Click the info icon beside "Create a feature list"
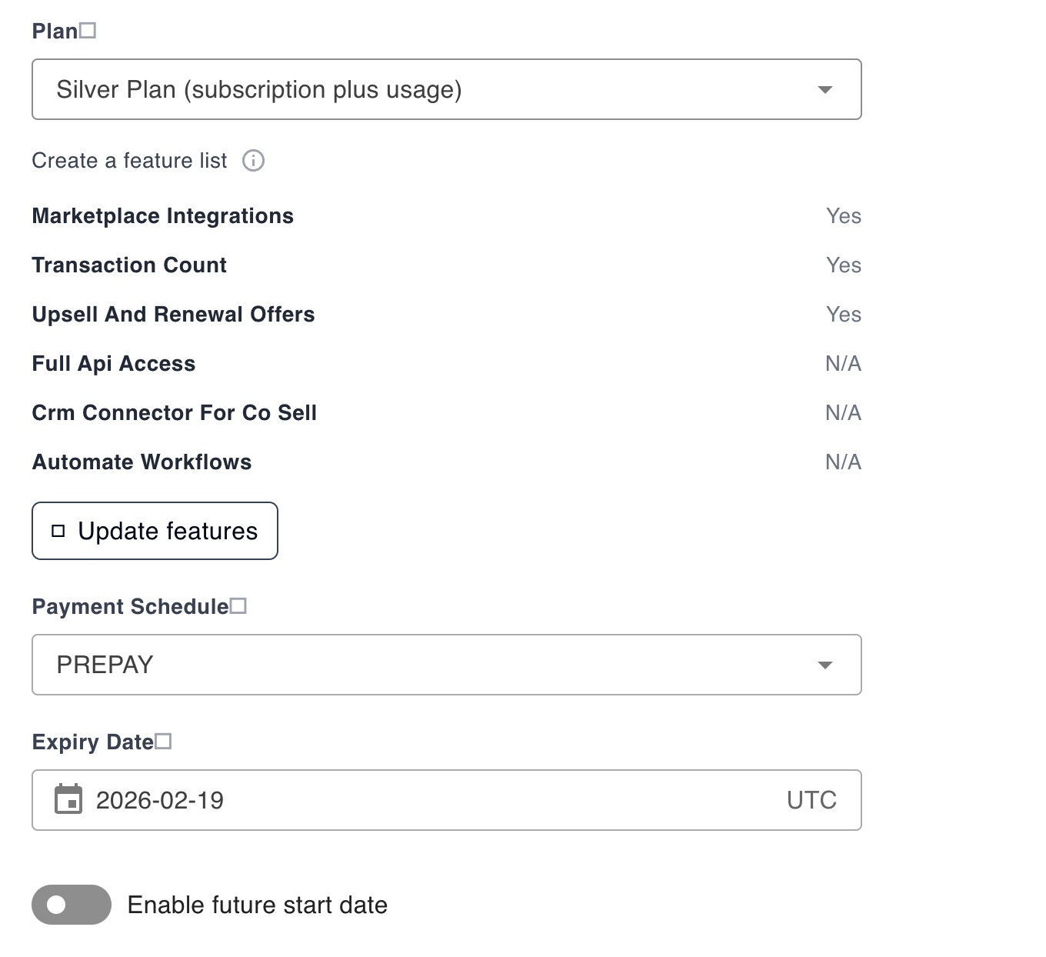This screenshot has width=1046, height=957. pos(253,161)
